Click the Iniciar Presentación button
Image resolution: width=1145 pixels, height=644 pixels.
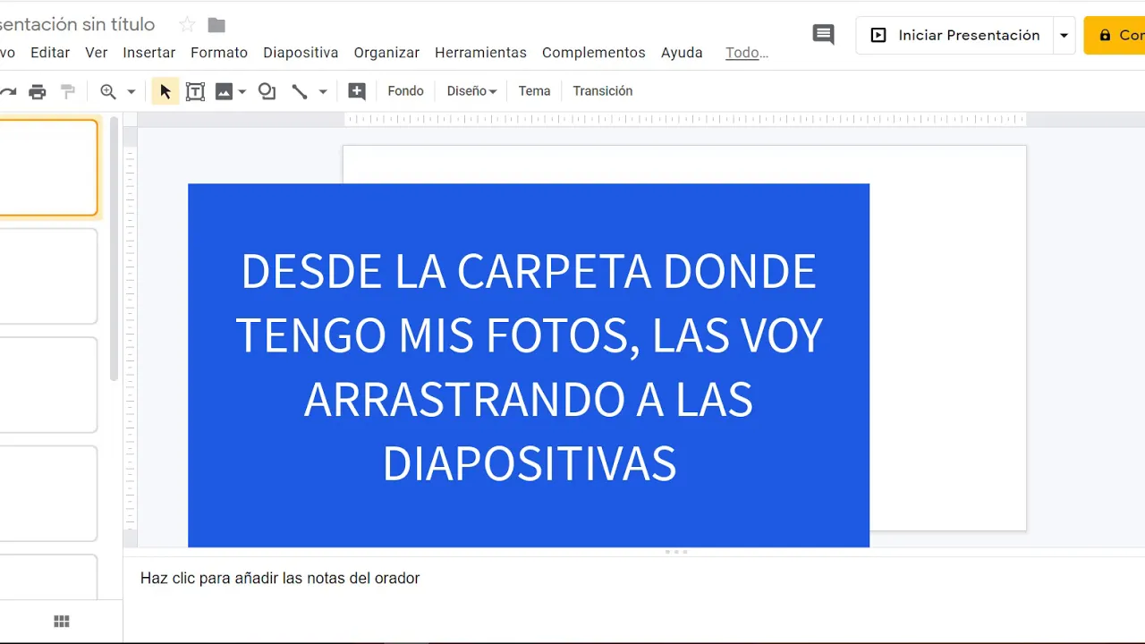click(954, 36)
